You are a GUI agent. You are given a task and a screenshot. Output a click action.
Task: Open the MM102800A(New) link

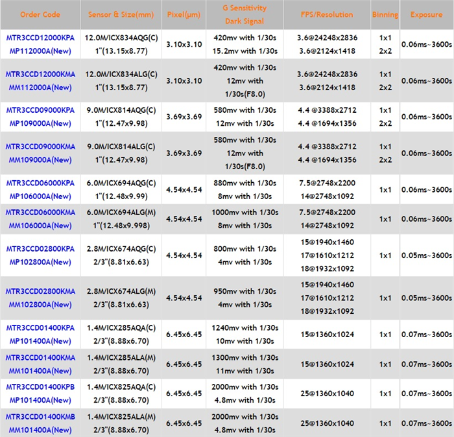[x=40, y=305]
